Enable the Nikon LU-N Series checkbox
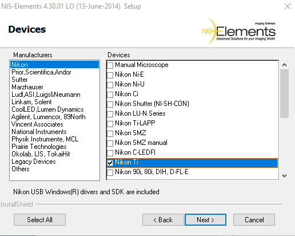The height and width of the screenshot is (236, 295). point(110,114)
